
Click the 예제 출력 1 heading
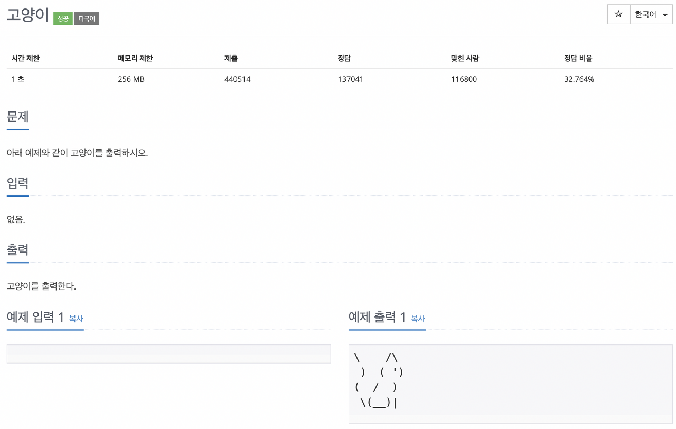377,317
